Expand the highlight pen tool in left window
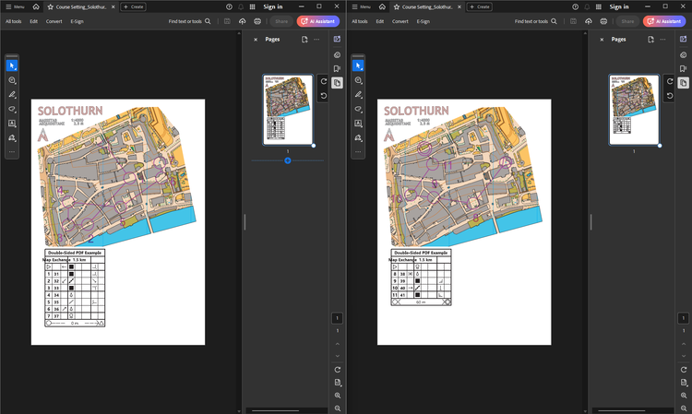Screen dimensions: 692x414 (x=12, y=95)
